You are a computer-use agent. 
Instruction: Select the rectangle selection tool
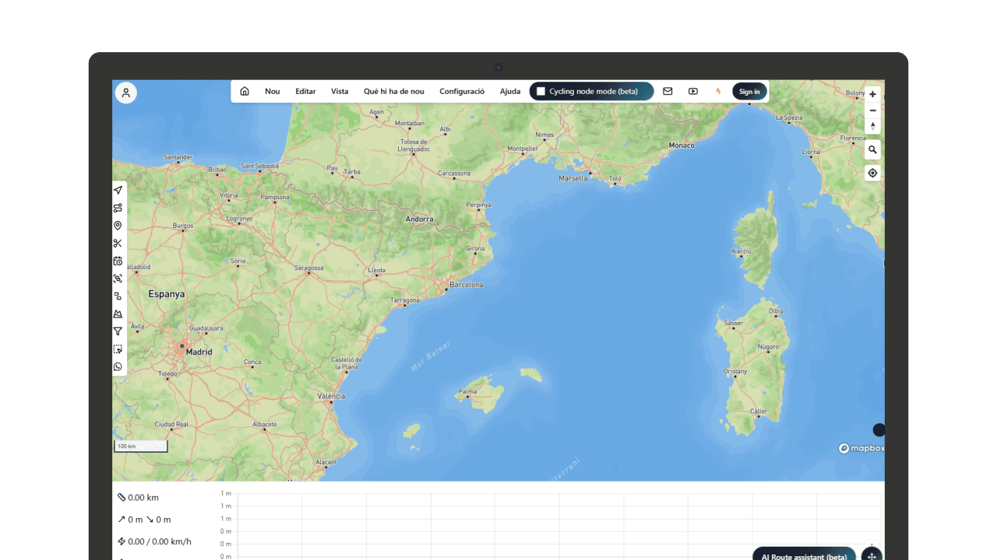coord(118,349)
